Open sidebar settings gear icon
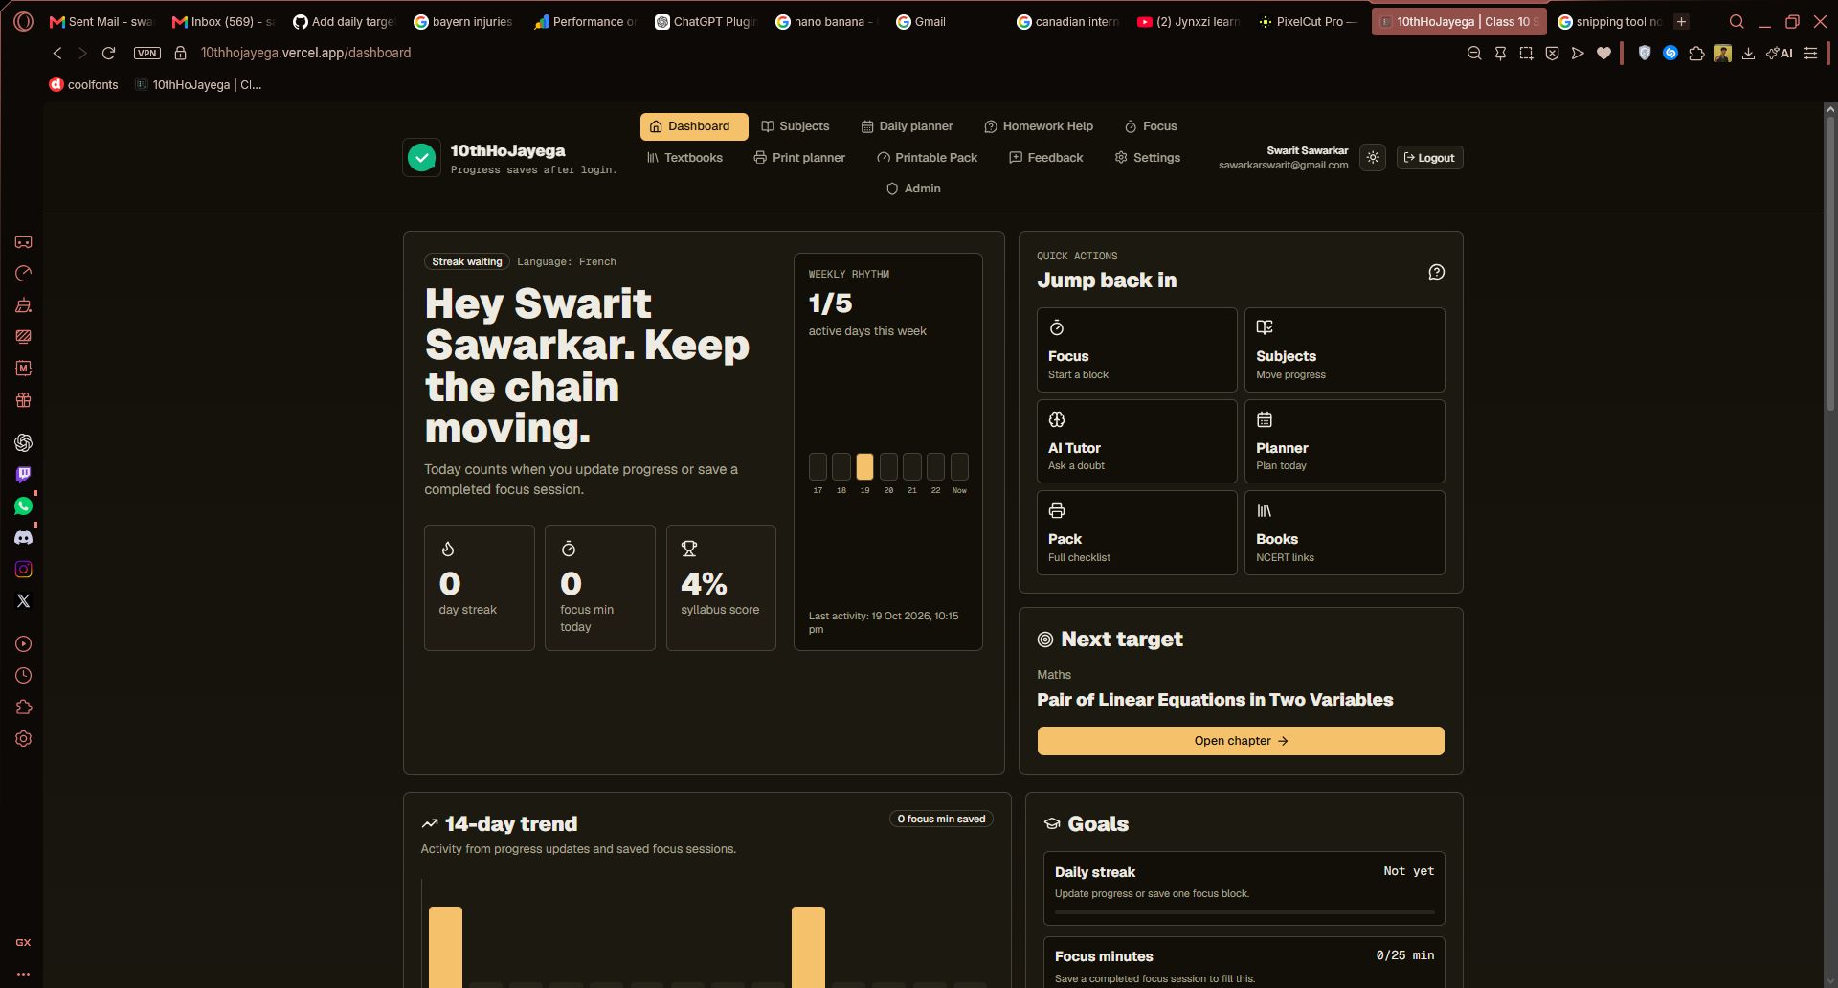Screen dimensions: 1838x988 pos(24,739)
